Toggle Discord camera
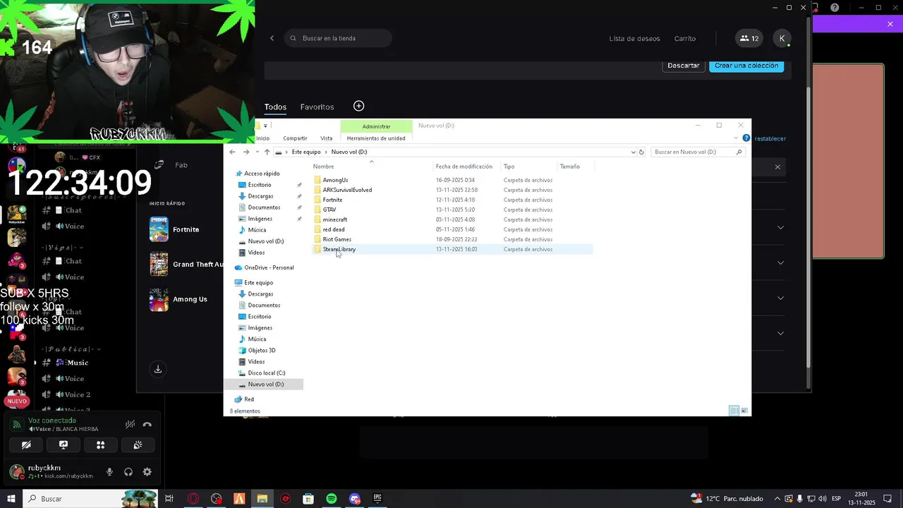Viewport: 903px width, 508px height. [x=26, y=445]
